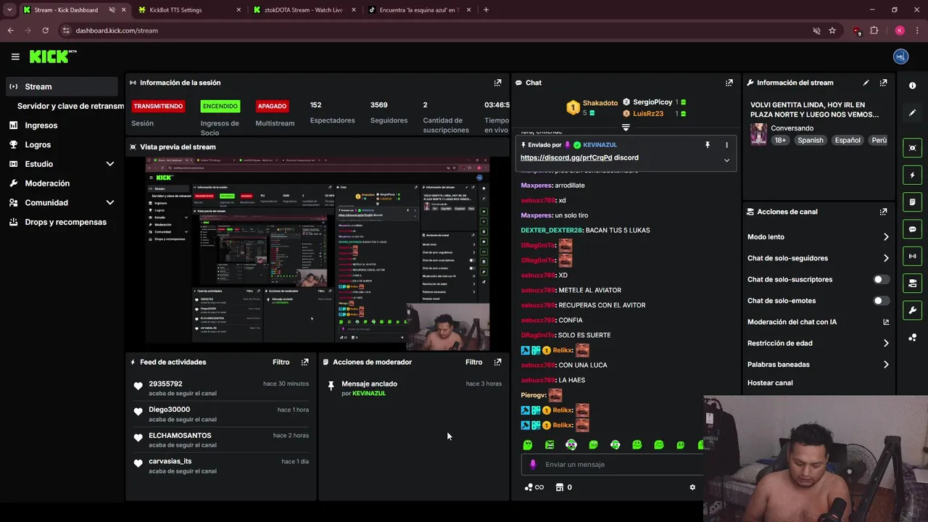928x522 pixels.
Task: Open a new browser tab
Action: [486, 10]
